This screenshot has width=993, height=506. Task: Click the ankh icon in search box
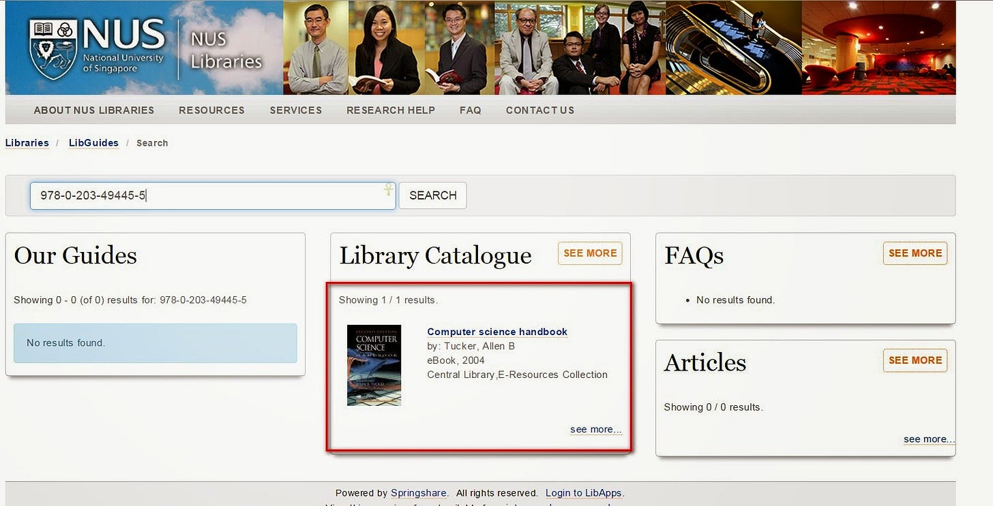click(388, 189)
